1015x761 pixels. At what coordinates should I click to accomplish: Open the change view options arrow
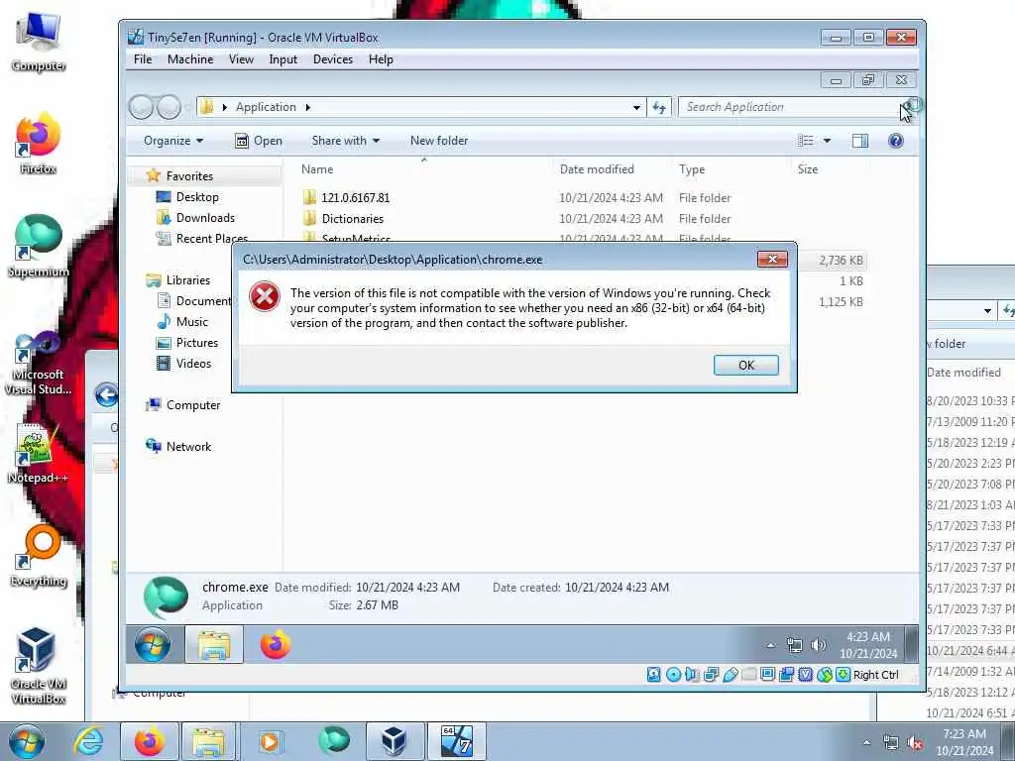coord(827,141)
